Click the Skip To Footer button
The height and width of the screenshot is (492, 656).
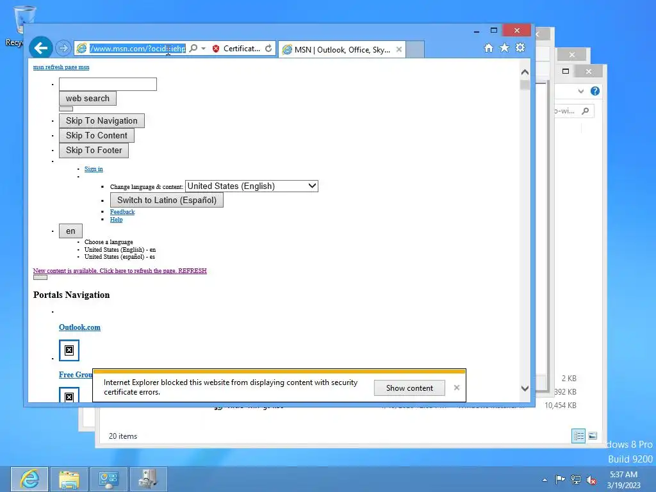[x=94, y=150]
